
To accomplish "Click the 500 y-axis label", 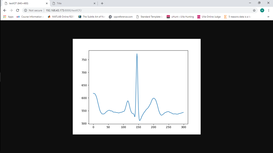I will (84, 124).
